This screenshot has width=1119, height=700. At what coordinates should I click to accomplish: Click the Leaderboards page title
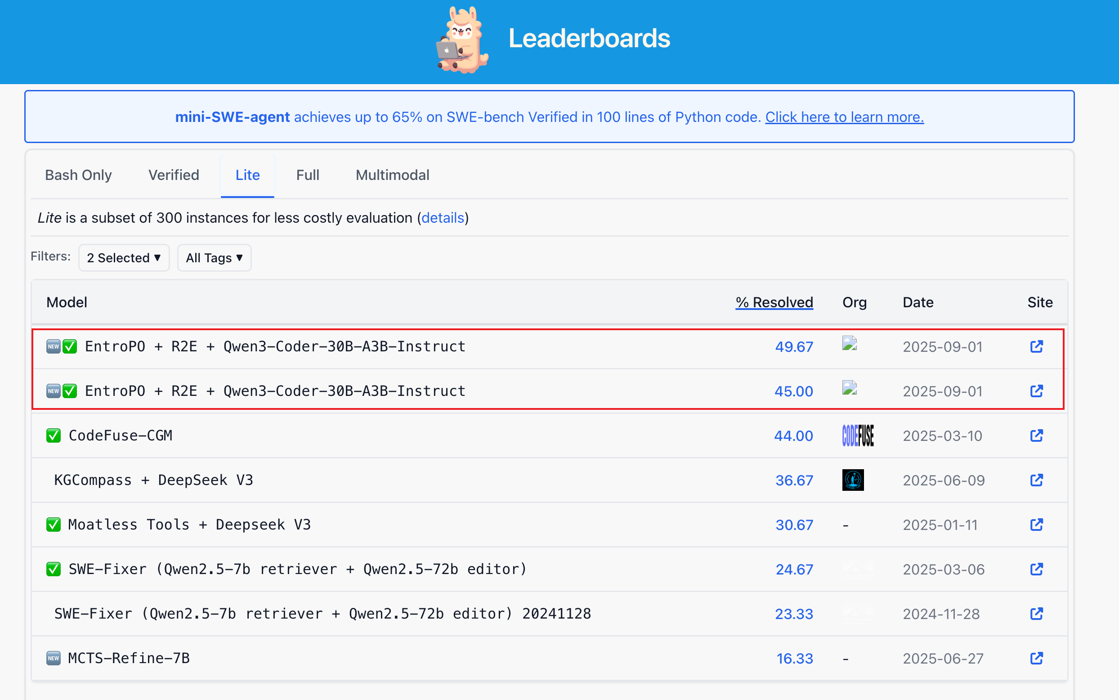click(x=589, y=38)
